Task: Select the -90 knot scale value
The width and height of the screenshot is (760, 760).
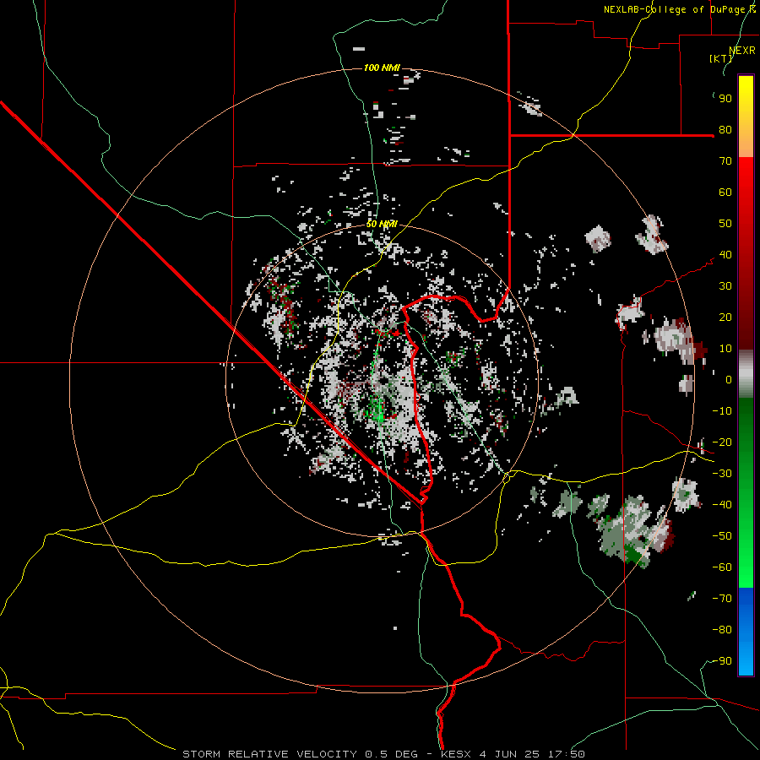Action: click(722, 661)
